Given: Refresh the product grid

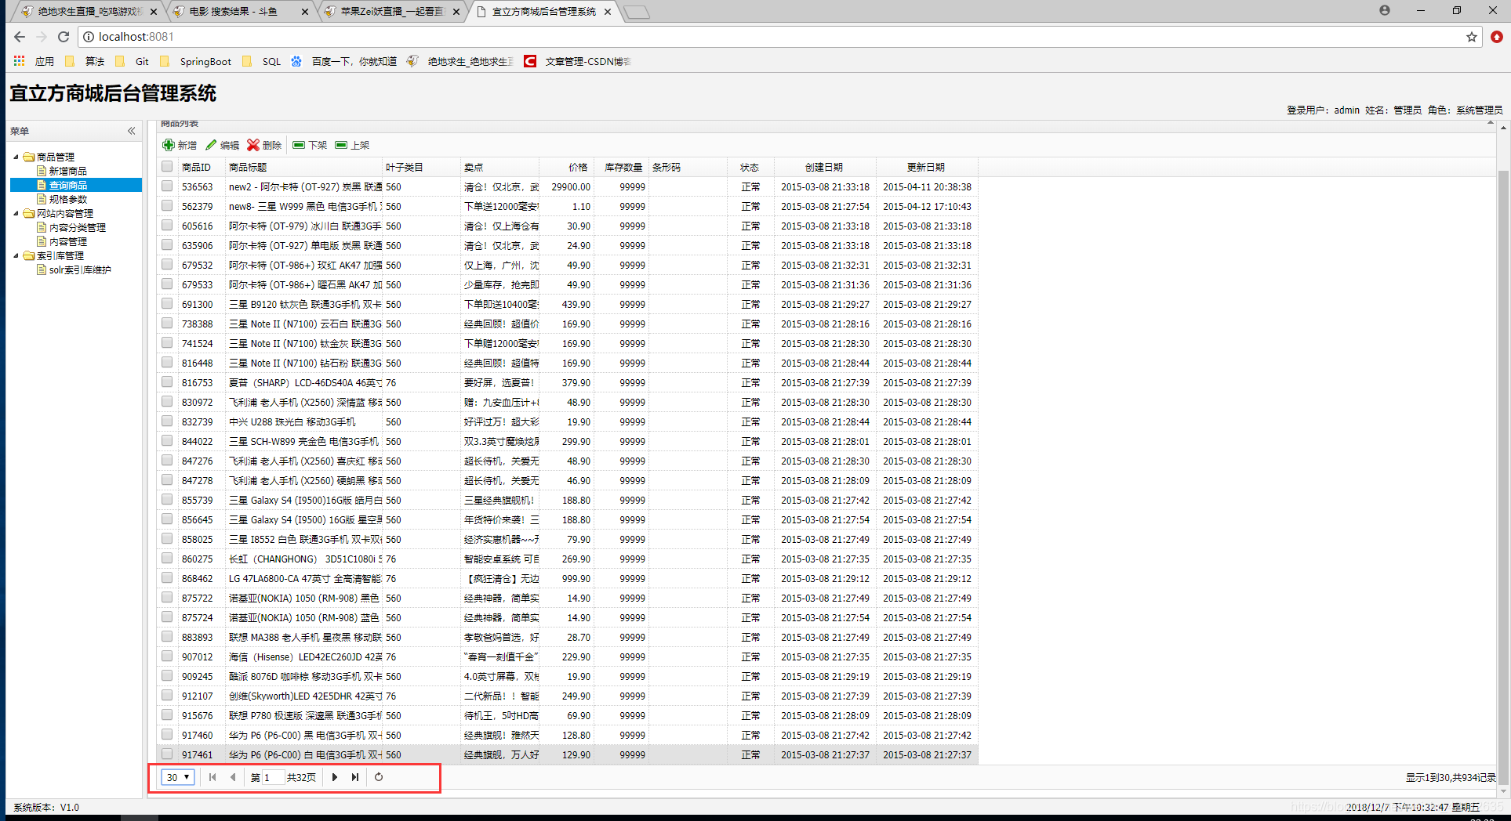Looking at the screenshot, I should pos(379,777).
